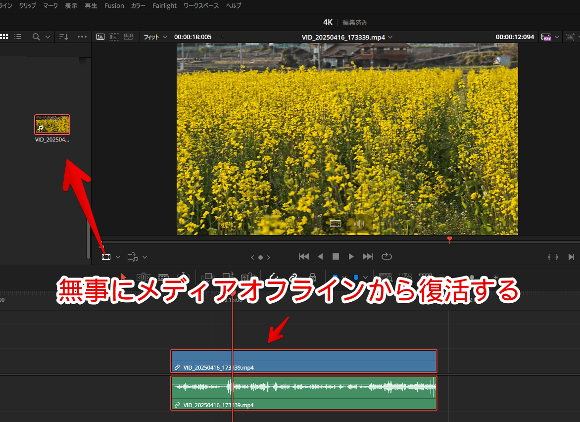Click the media pool search magnifier icon

36,37
